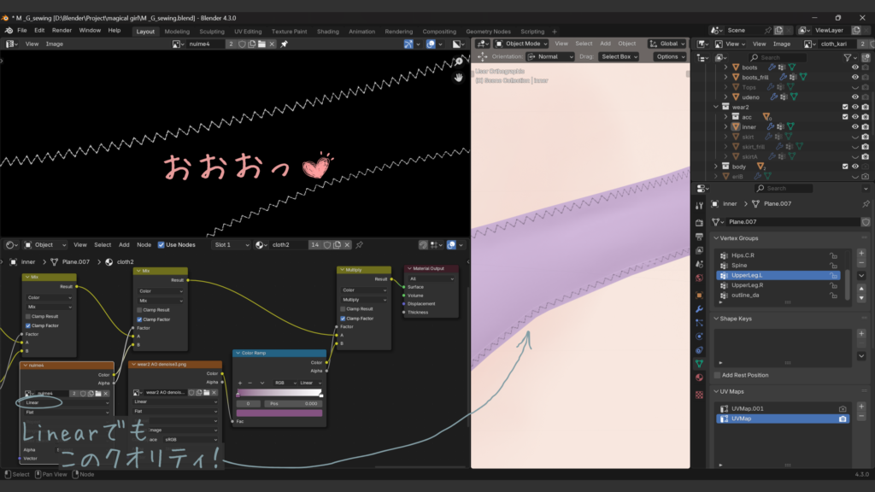Click the hand pan tool in image editor
This screenshot has width=875, height=492.
point(458,77)
